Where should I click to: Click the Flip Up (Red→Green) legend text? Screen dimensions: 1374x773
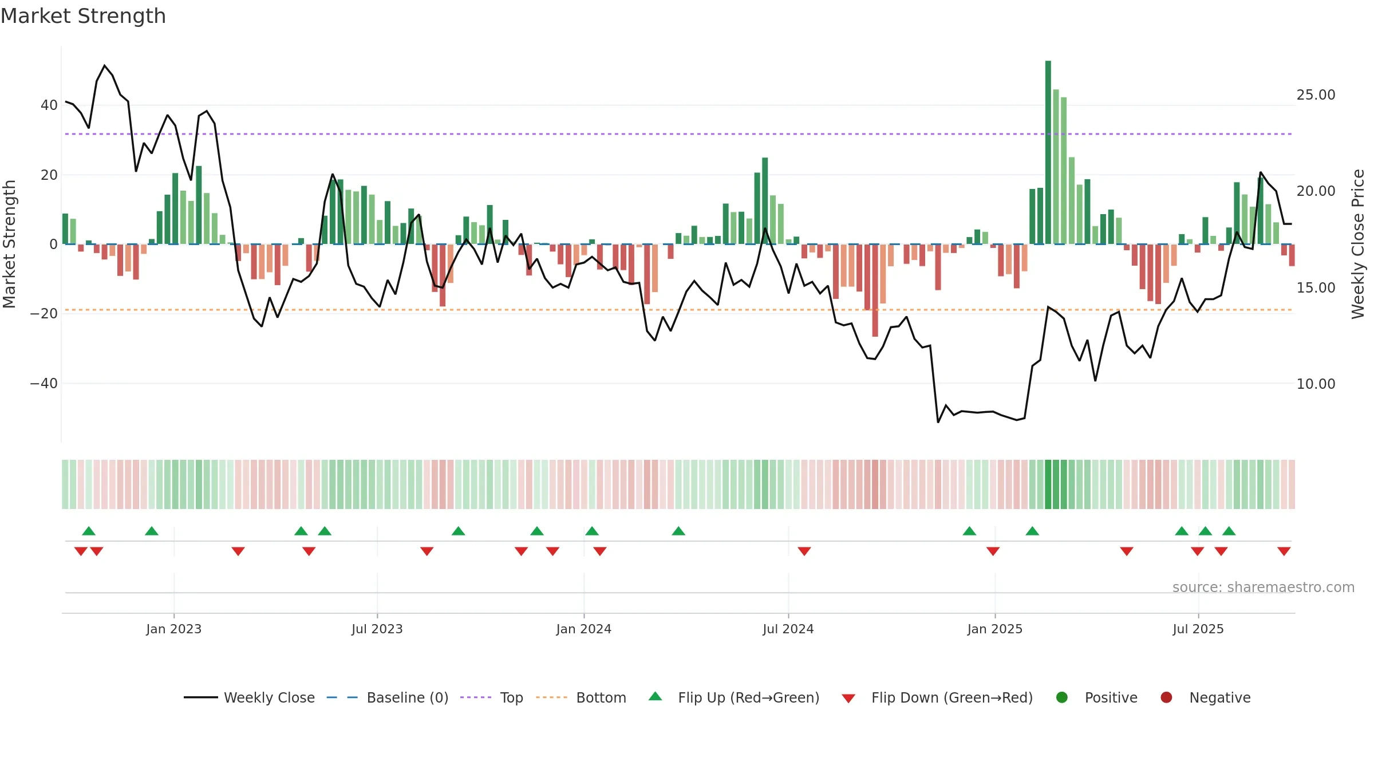pyautogui.click(x=749, y=697)
